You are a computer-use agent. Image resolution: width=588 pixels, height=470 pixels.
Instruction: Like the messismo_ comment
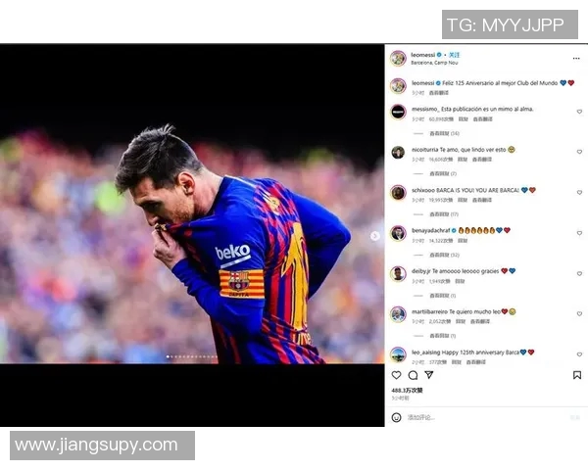coord(579,112)
